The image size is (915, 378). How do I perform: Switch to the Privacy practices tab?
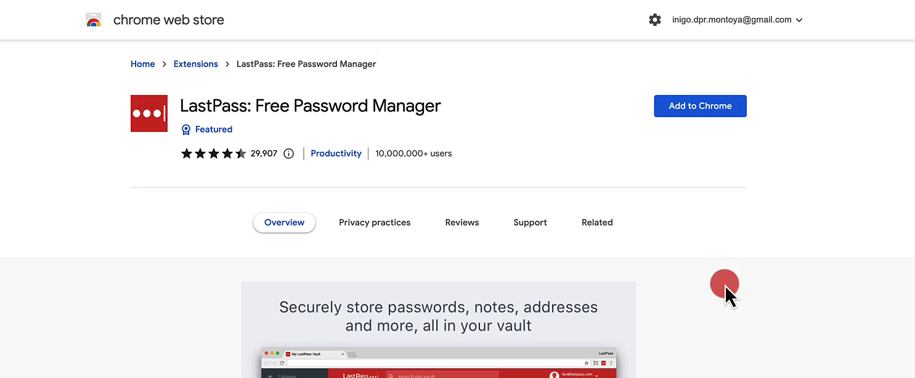pyautogui.click(x=375, y=223)
